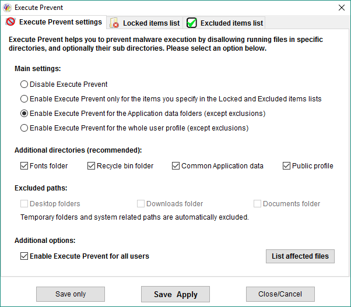The height and width of the screenshot is (307, 351).
Task: Click the green checkmark icon on Excluded items tab
Action: pos(192,23)
